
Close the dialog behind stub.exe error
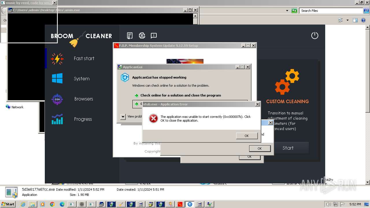click(270, 123)
